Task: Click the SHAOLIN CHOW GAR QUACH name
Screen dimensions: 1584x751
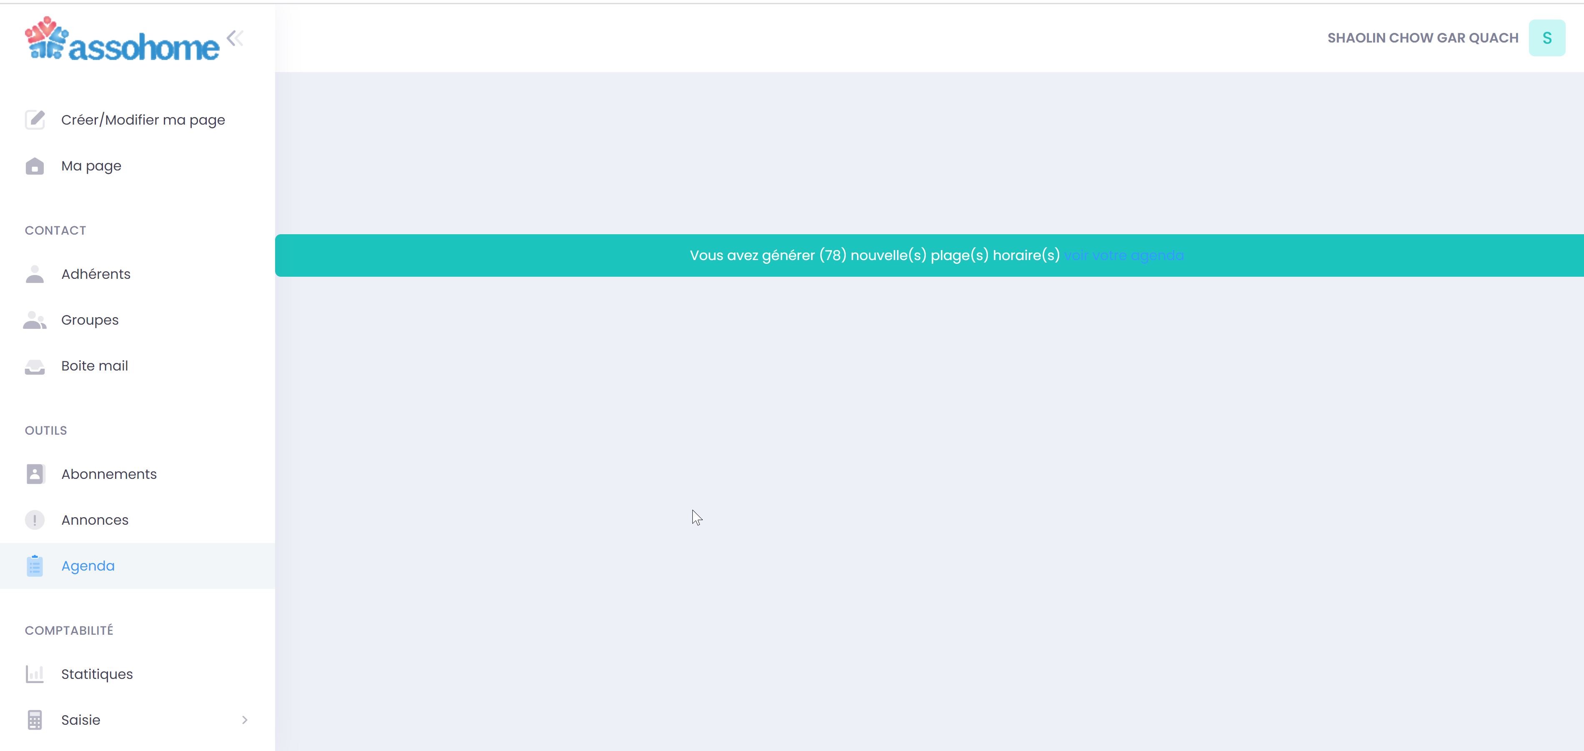Action: point(1422,38)
